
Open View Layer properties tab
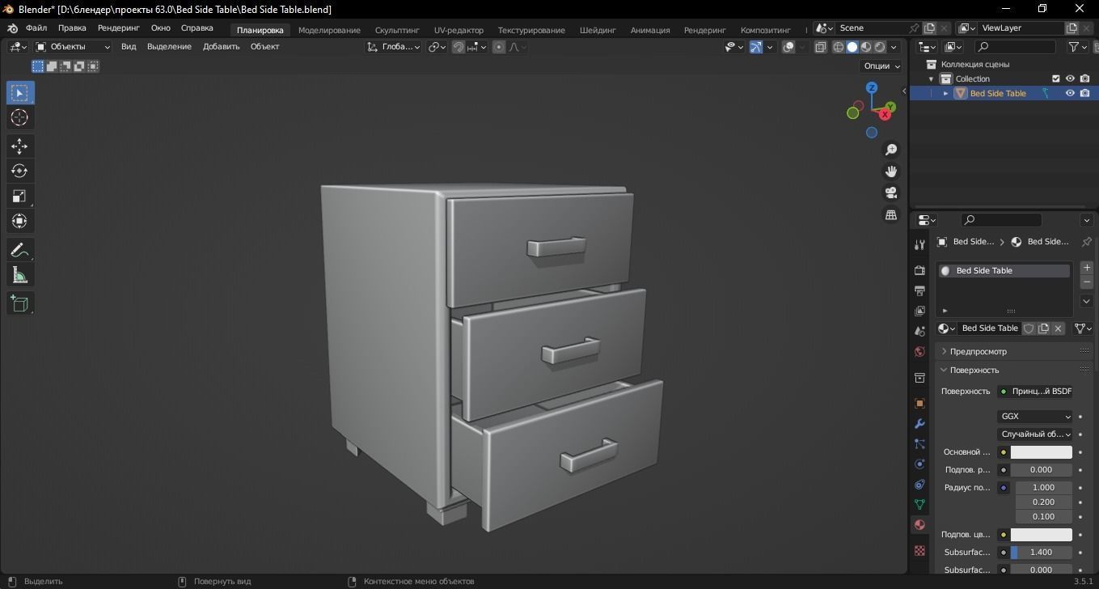pyautogui.click(x=919, y=311)
